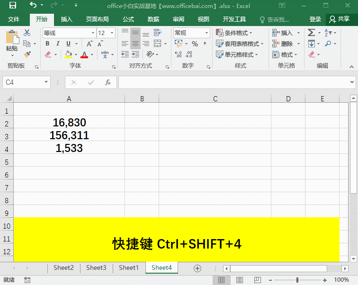This screenshot has height=285, width=358.
Task: Click the Orientation text rotation icon
Action: tap(150, 54)
